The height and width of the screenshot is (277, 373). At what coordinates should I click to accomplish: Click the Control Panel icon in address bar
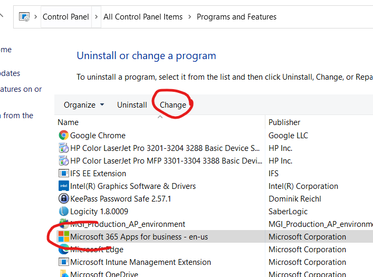pos(24,17)
